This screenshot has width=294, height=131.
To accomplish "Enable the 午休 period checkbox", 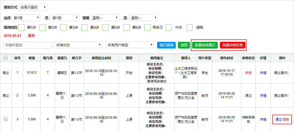I will (x=169, y=27).
